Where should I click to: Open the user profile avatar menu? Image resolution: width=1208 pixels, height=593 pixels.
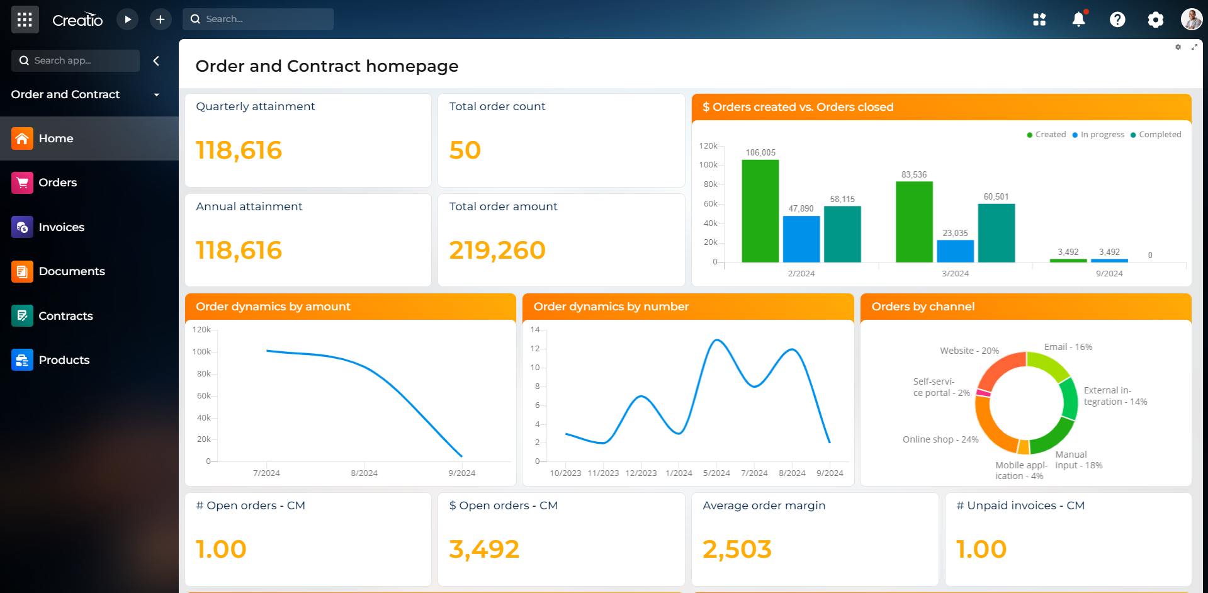coord(1190,19)
